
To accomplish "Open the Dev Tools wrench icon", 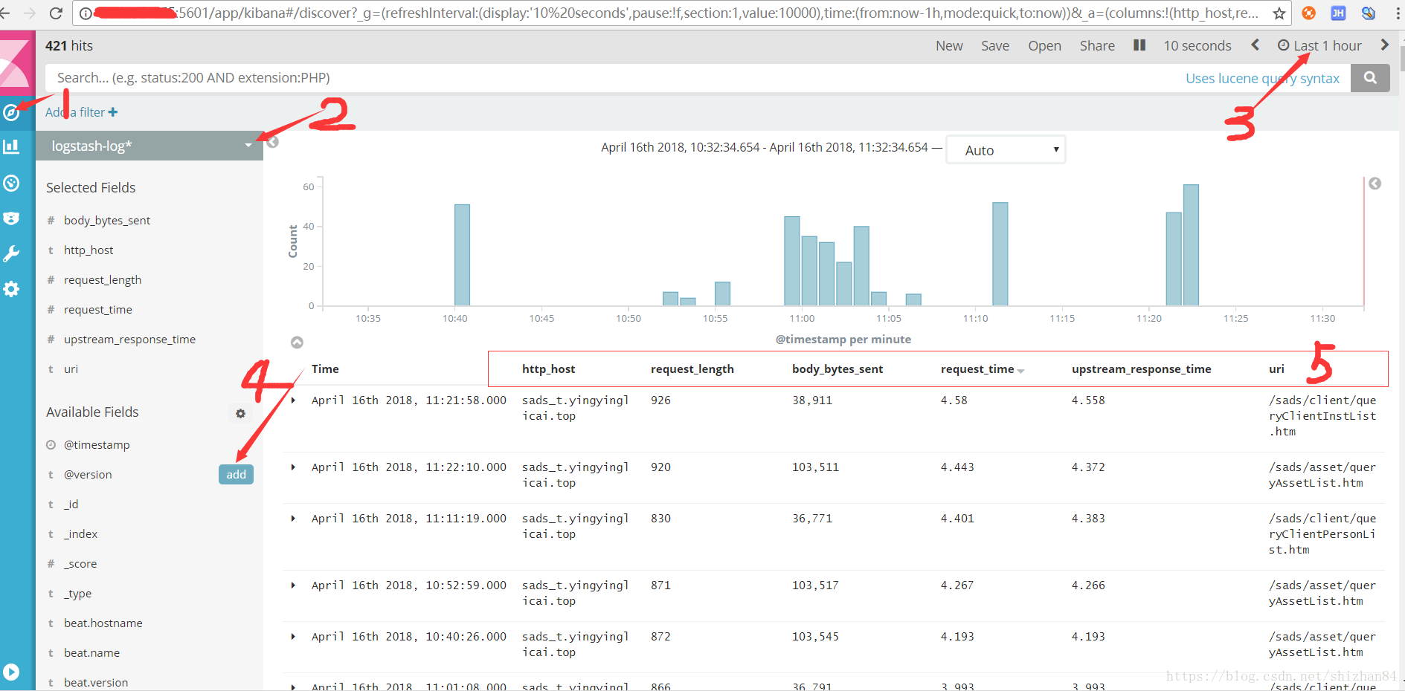I will point(11,254).
